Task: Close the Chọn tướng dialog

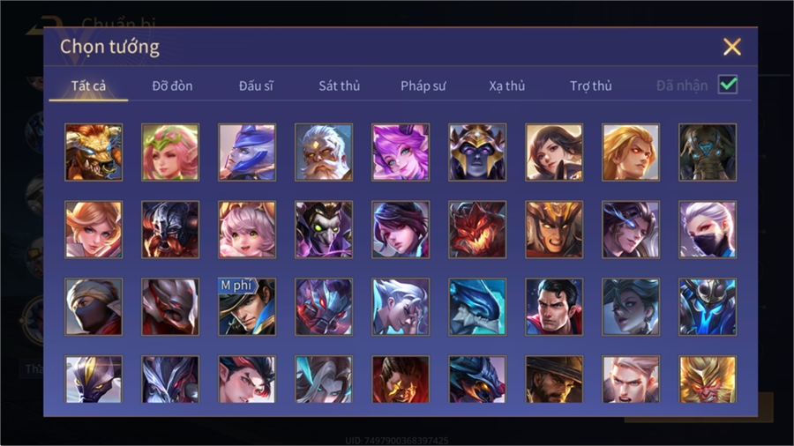Action: click(x=732, y=47)
